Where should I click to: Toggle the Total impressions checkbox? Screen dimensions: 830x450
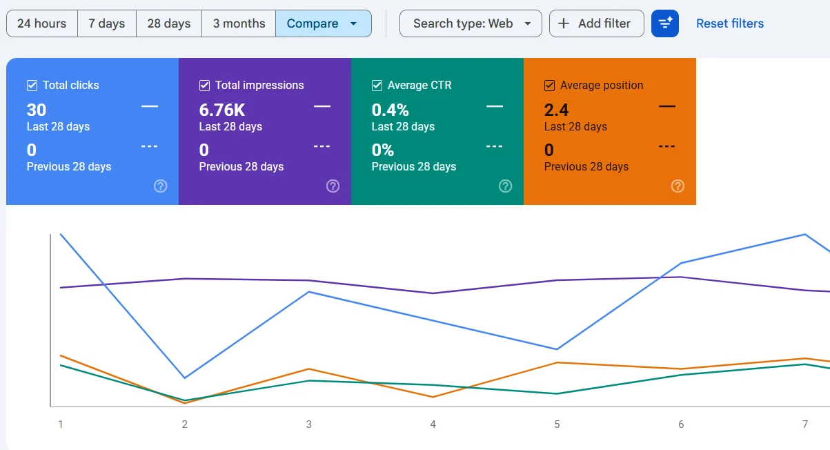(204, 86)
